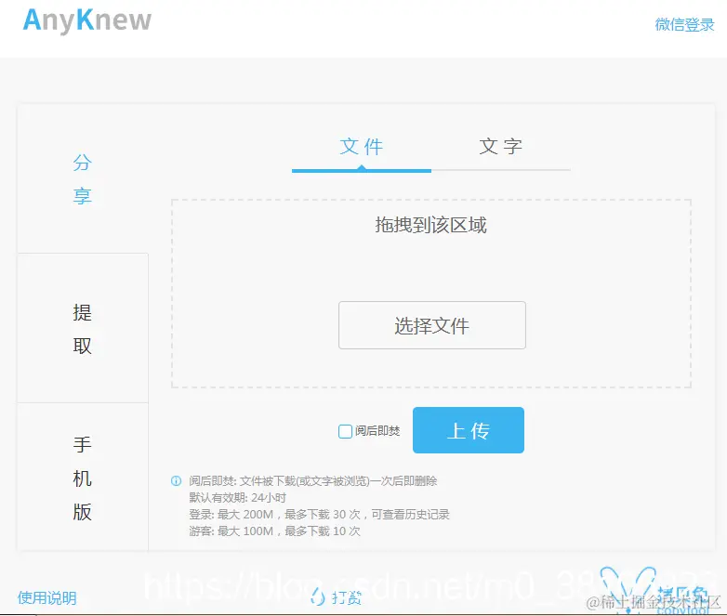
Task: Enable the 阅后即焚 checkbox
Action: pos(345,431)
